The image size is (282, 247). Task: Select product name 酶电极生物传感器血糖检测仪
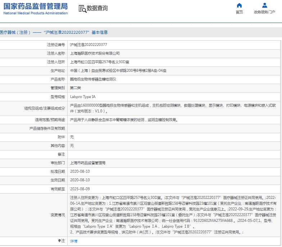point(93,79)
